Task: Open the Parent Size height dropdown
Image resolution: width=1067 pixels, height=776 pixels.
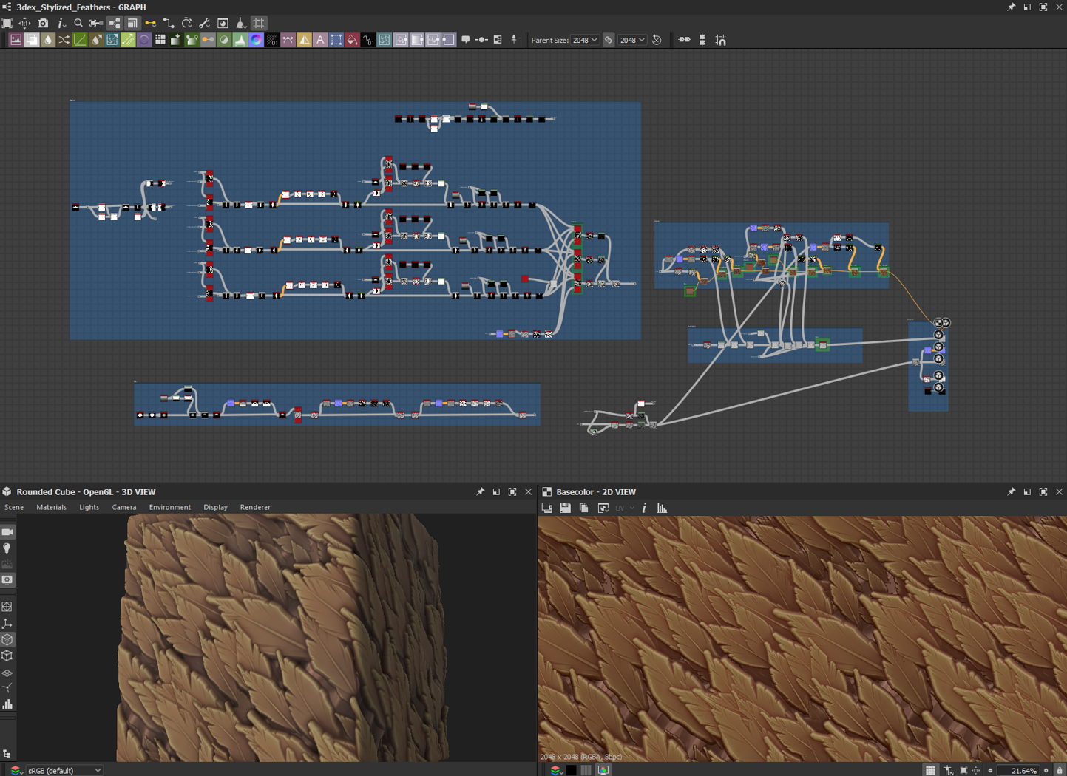Action: tap(632, 40)
